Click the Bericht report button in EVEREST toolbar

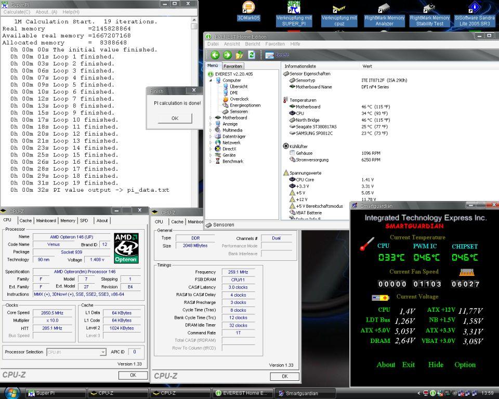[x=277, y=55]
